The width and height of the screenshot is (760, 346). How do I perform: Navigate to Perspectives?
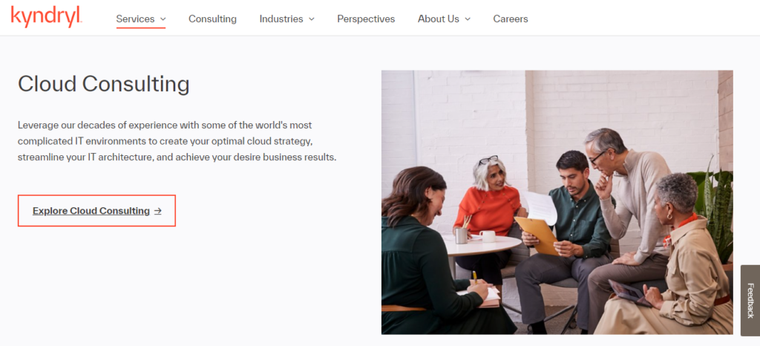click(x=366, y=19)
